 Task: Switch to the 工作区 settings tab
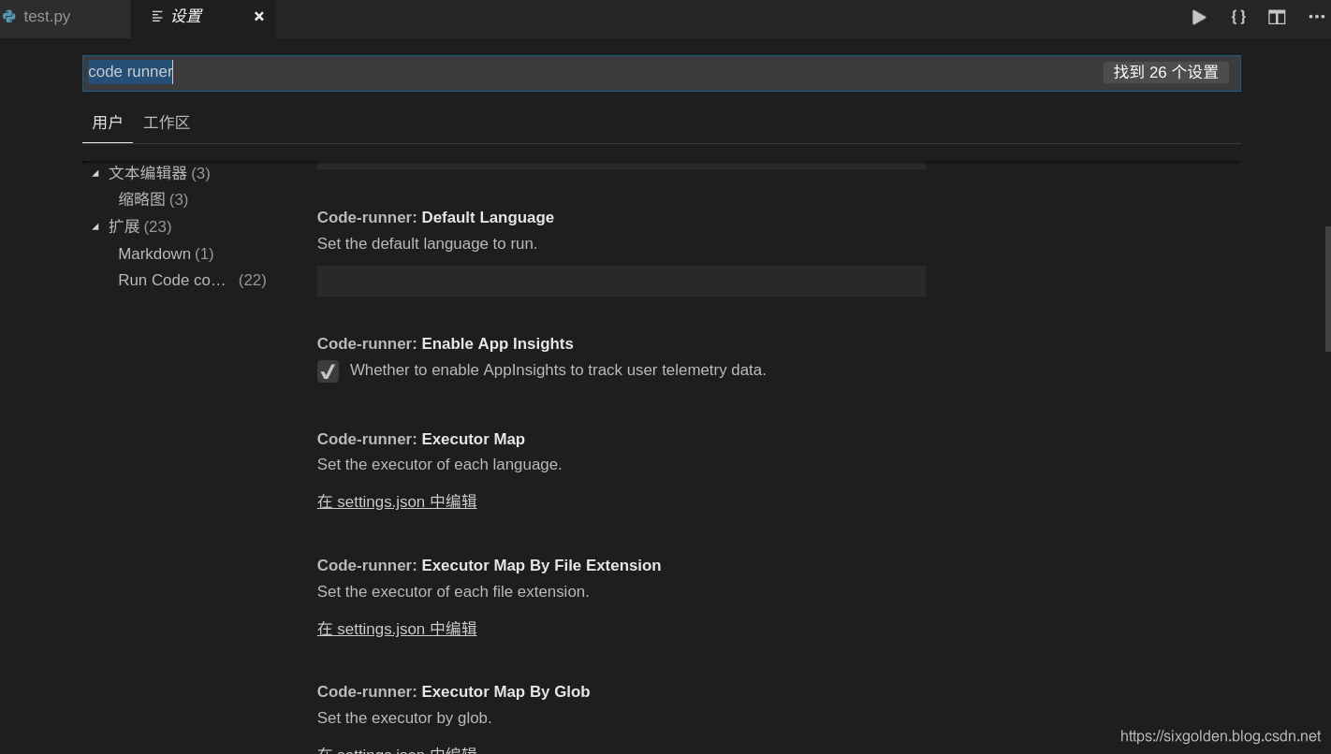tap(167, 123)
